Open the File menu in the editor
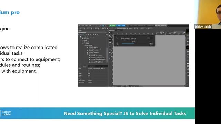Screen dimensions: 221x124 point(79,25)
